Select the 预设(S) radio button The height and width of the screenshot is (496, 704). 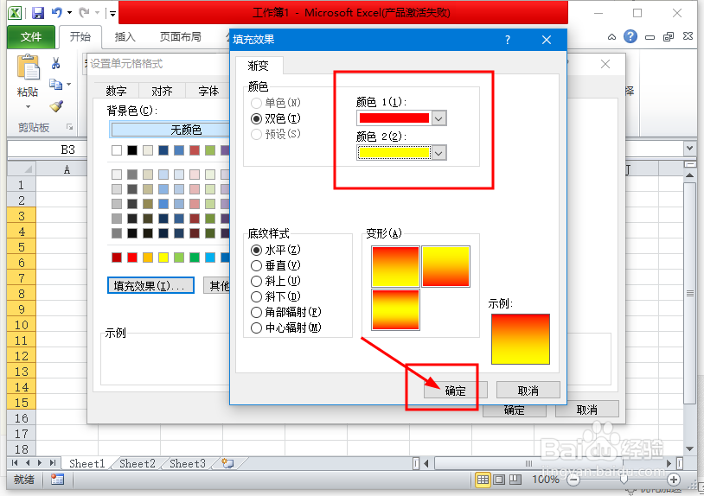[x=256, y=134]
